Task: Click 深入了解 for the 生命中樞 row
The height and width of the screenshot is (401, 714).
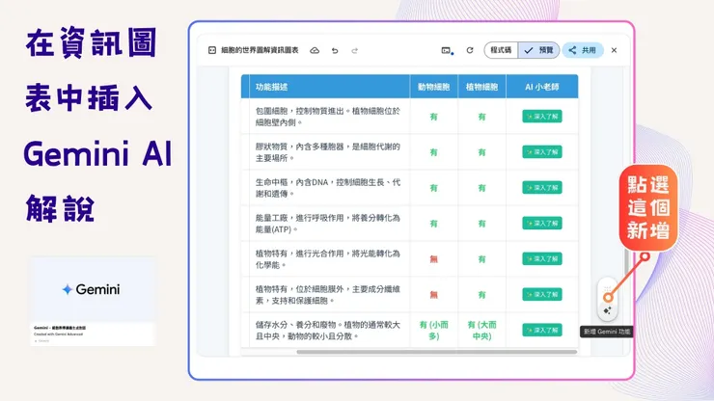Action: click(x=542, y=188)
